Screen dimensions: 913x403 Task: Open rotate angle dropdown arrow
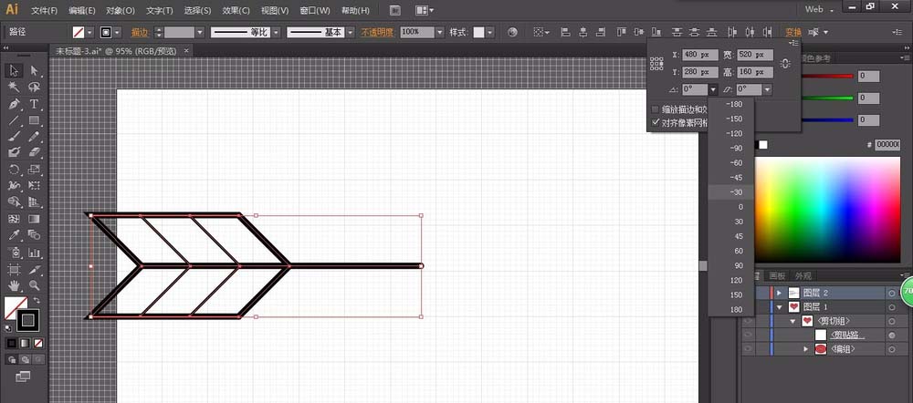(x=713, y=89)
